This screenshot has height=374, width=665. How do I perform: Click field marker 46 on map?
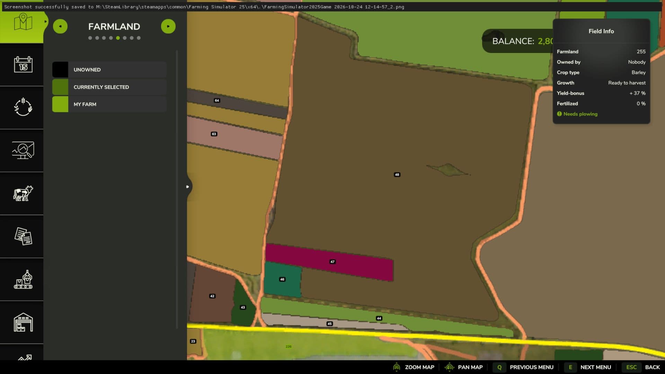282,279
